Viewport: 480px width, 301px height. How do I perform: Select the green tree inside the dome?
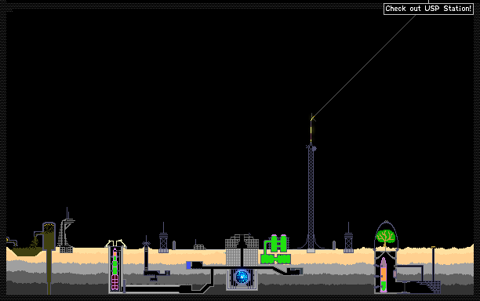tap(385, 238)
